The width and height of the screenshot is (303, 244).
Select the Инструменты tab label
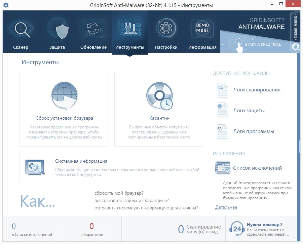pyautogui.click(x=130, y=47)
